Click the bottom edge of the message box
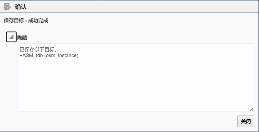259x132 pixels. [x=136, y=111]
